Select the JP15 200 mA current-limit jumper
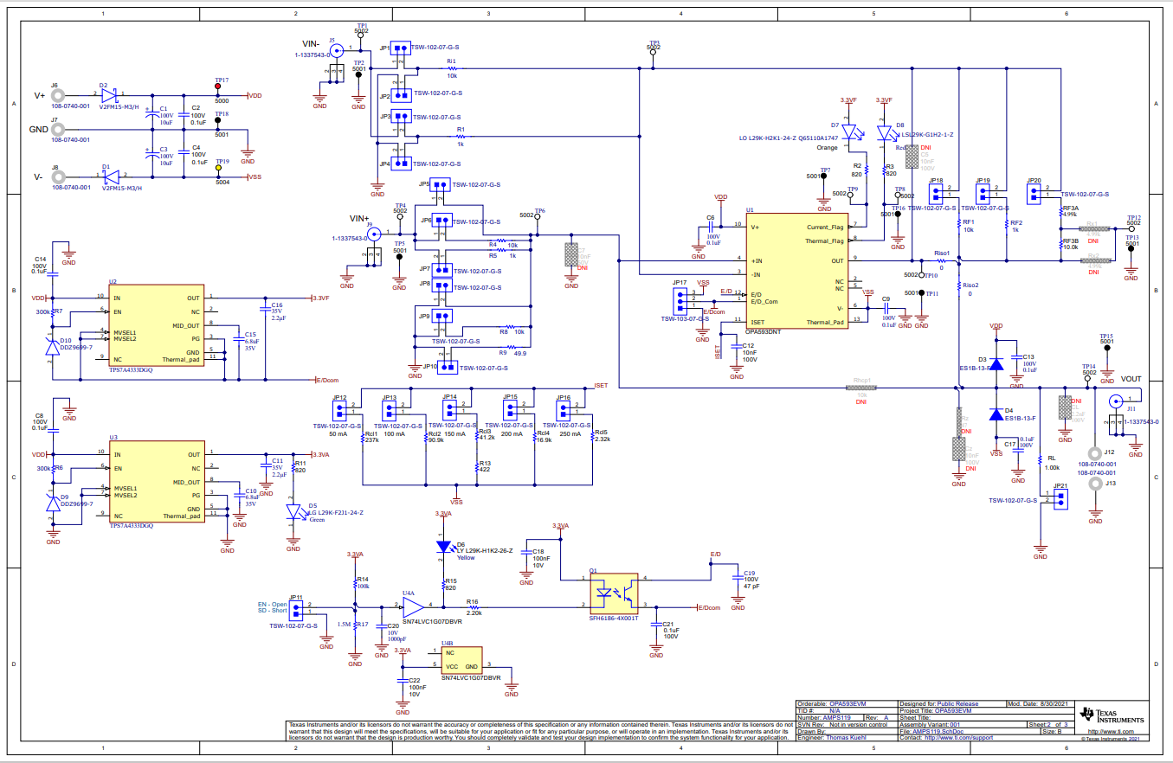 (x=511, y=409)
